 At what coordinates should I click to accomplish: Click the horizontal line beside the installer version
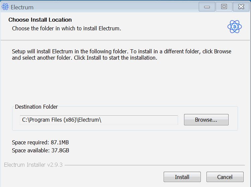[x=154, y=165]
